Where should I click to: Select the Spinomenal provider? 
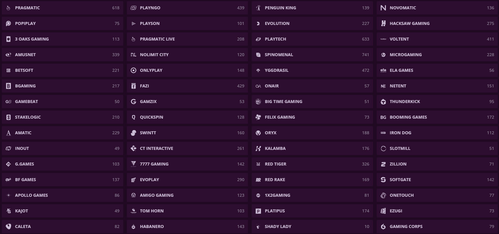(x=312, y=55)
